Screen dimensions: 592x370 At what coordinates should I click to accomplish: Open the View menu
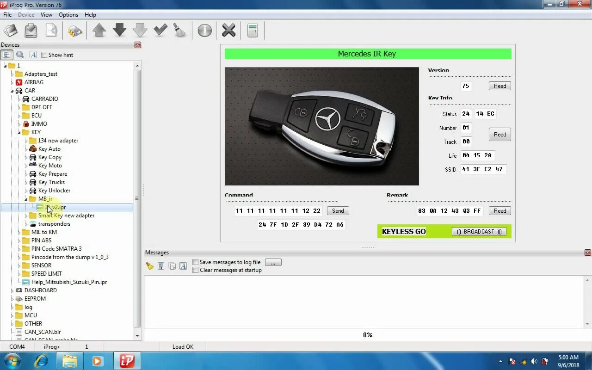pyautogui.click(x=46, y=15)
